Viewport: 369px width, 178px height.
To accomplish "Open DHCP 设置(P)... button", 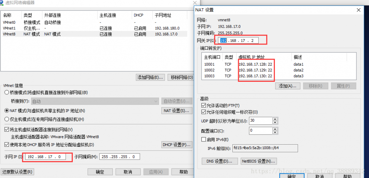I will point(177,145).
